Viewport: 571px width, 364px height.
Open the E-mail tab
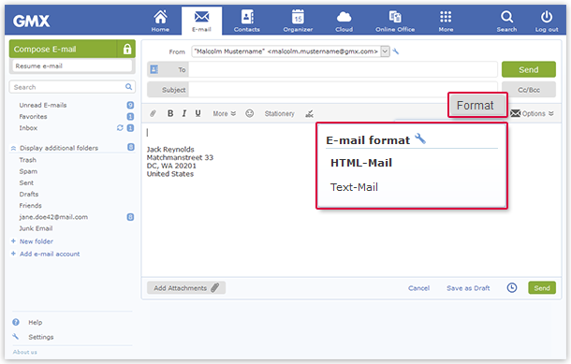click(x=202, y=21)
